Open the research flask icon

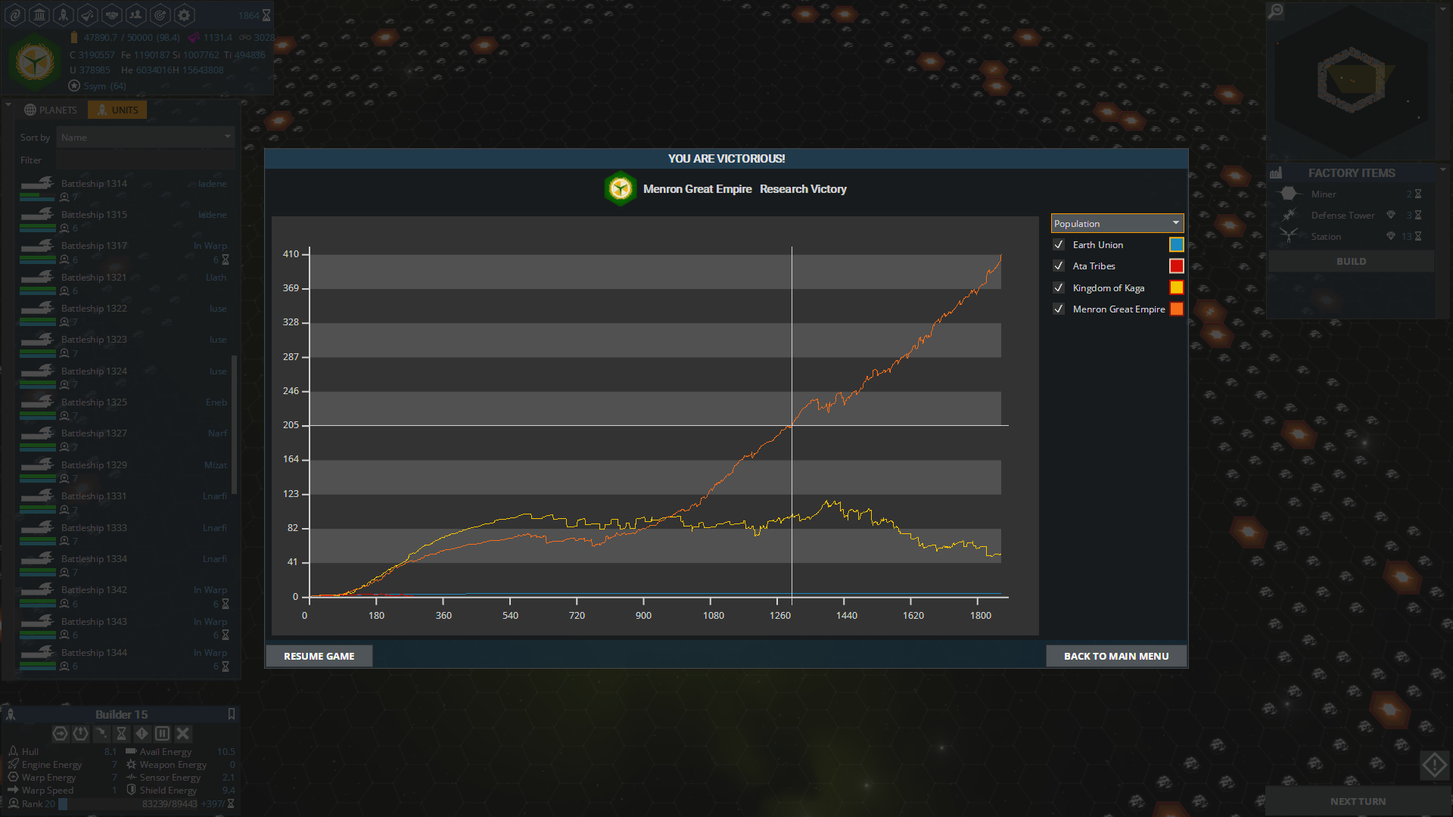coord(88,14)
